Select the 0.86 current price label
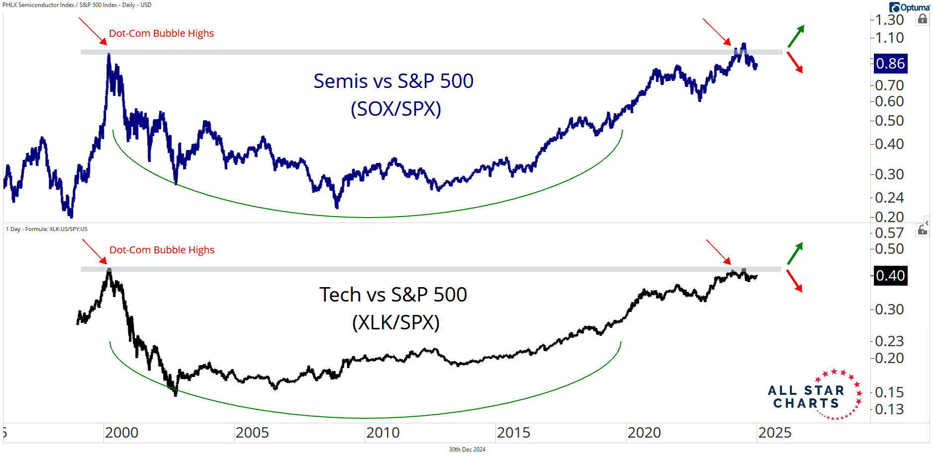The width and height of the screenshot is (933, 459). pyautogui.click(x=890, y=64)
